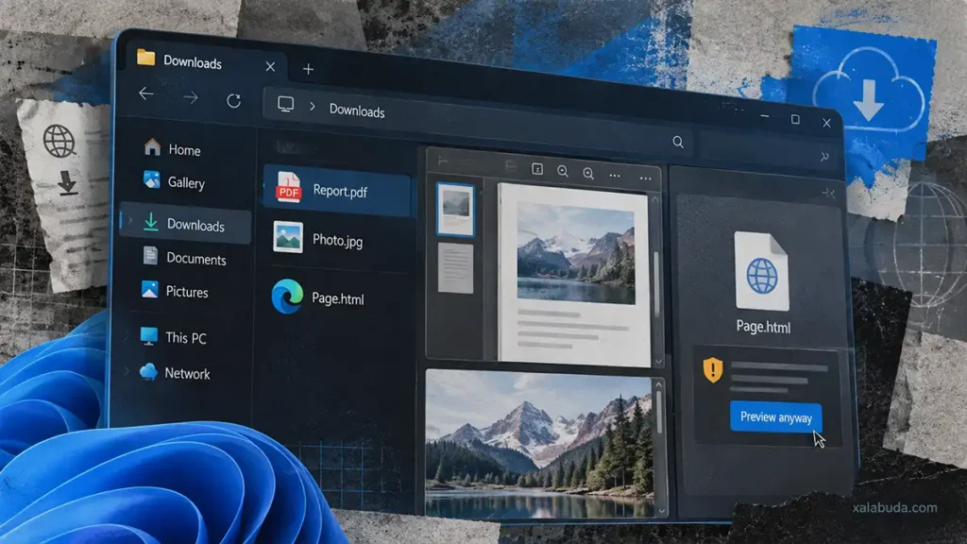Viewport: 967px width, 544px height.
Task: Click Downloads in the address bar
Action: coord(357,111)
